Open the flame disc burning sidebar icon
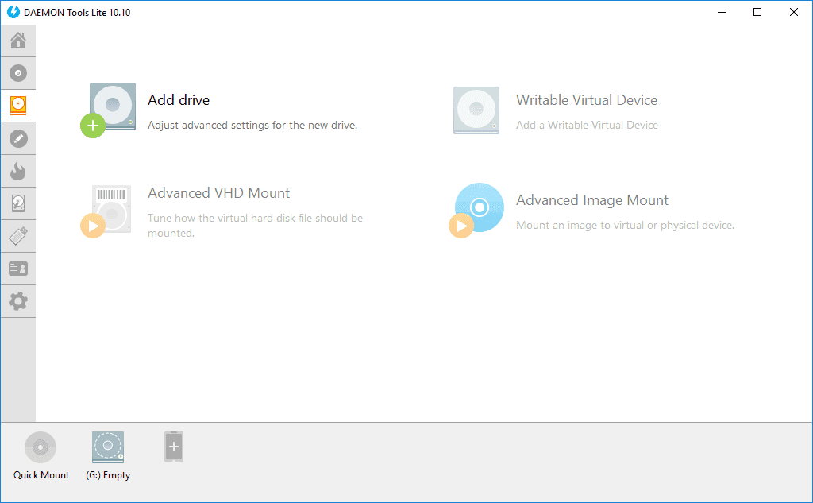The width and height of the screenshot is (813, 503). 18,172
